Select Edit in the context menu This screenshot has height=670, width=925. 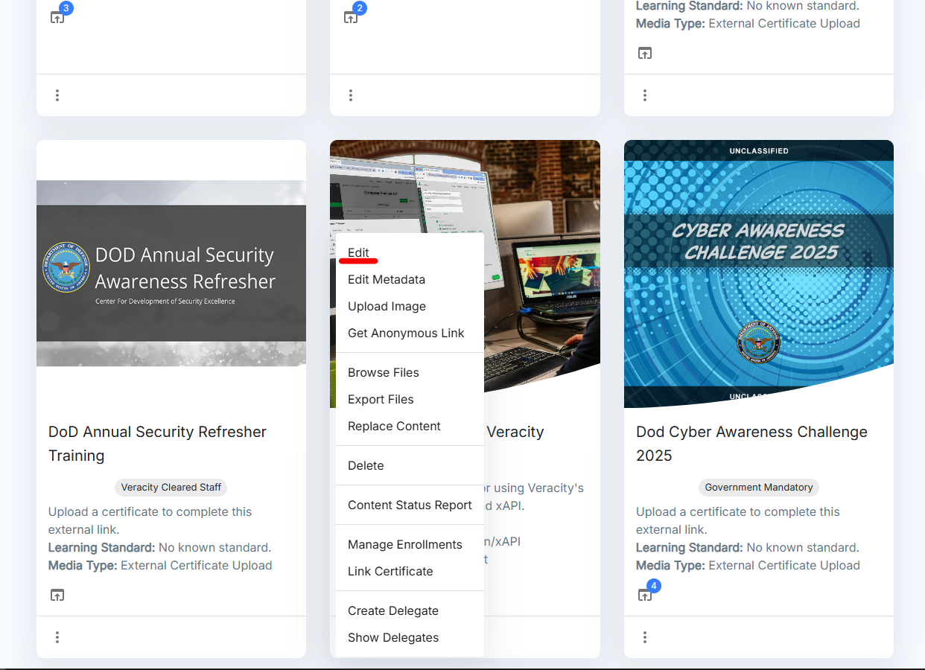click(x=410, y=252)
